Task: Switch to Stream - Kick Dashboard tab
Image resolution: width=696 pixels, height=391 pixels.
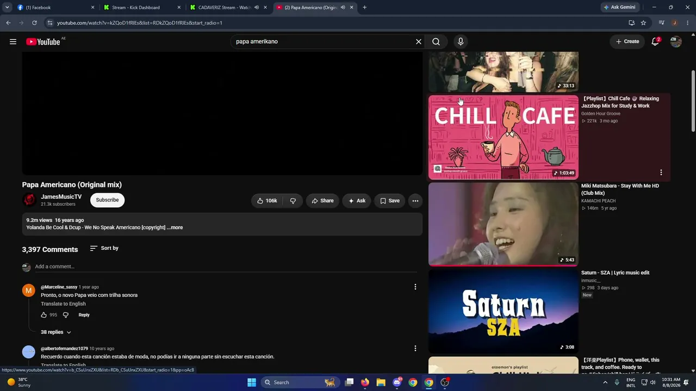Action: click(141, 8)
